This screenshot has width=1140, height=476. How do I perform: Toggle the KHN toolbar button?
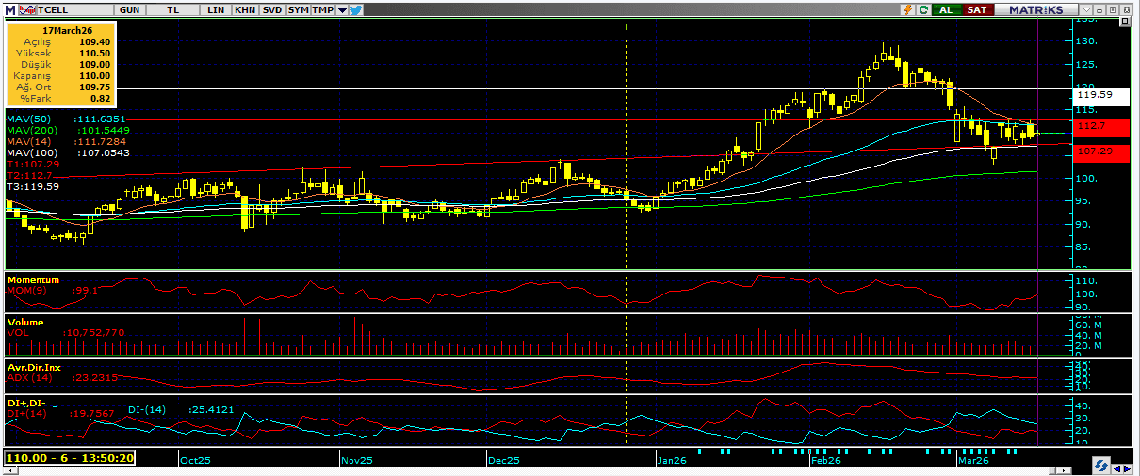[x=244, y=9]
